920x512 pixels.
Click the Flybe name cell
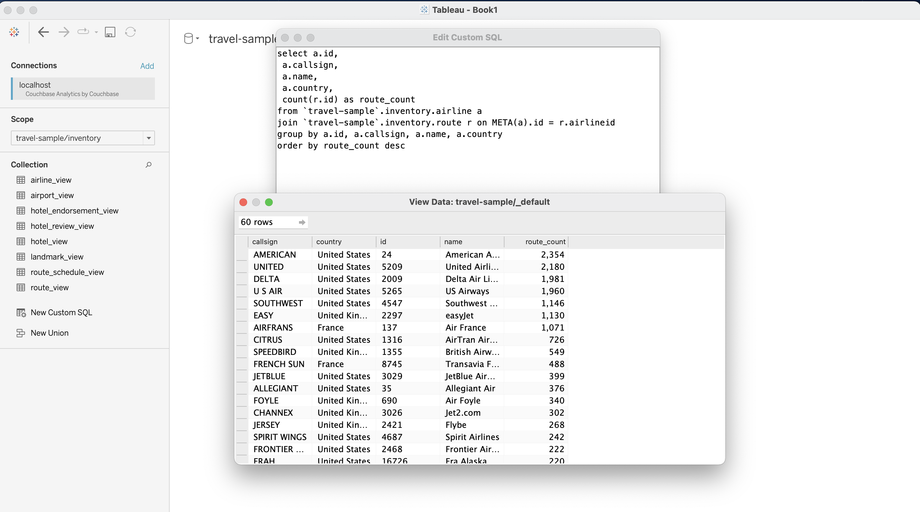(x=472, y=425)
